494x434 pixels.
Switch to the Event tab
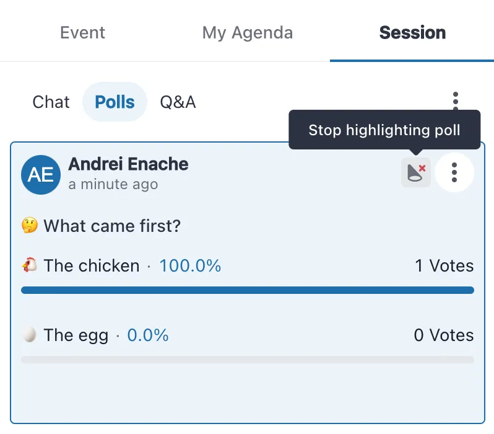click(82, 32)
